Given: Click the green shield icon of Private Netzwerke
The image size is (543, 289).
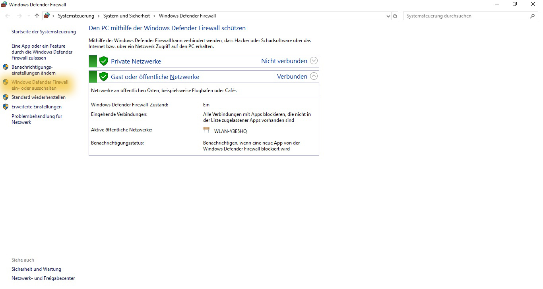Looking at the screenshot, I should pyautogui.click(x=104, y=61).
